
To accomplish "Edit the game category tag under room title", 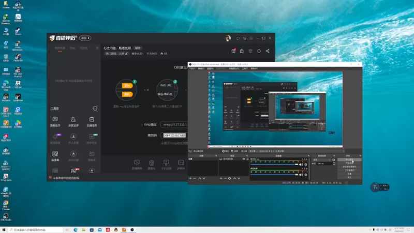I will click(x=116, y=54).
